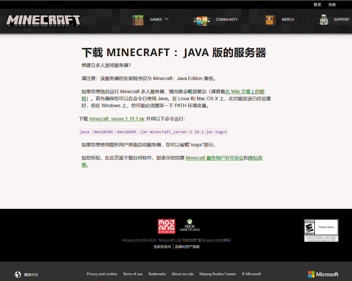Download minecraft_server.1.18.1.jar file link

click(x=117, y=119)
